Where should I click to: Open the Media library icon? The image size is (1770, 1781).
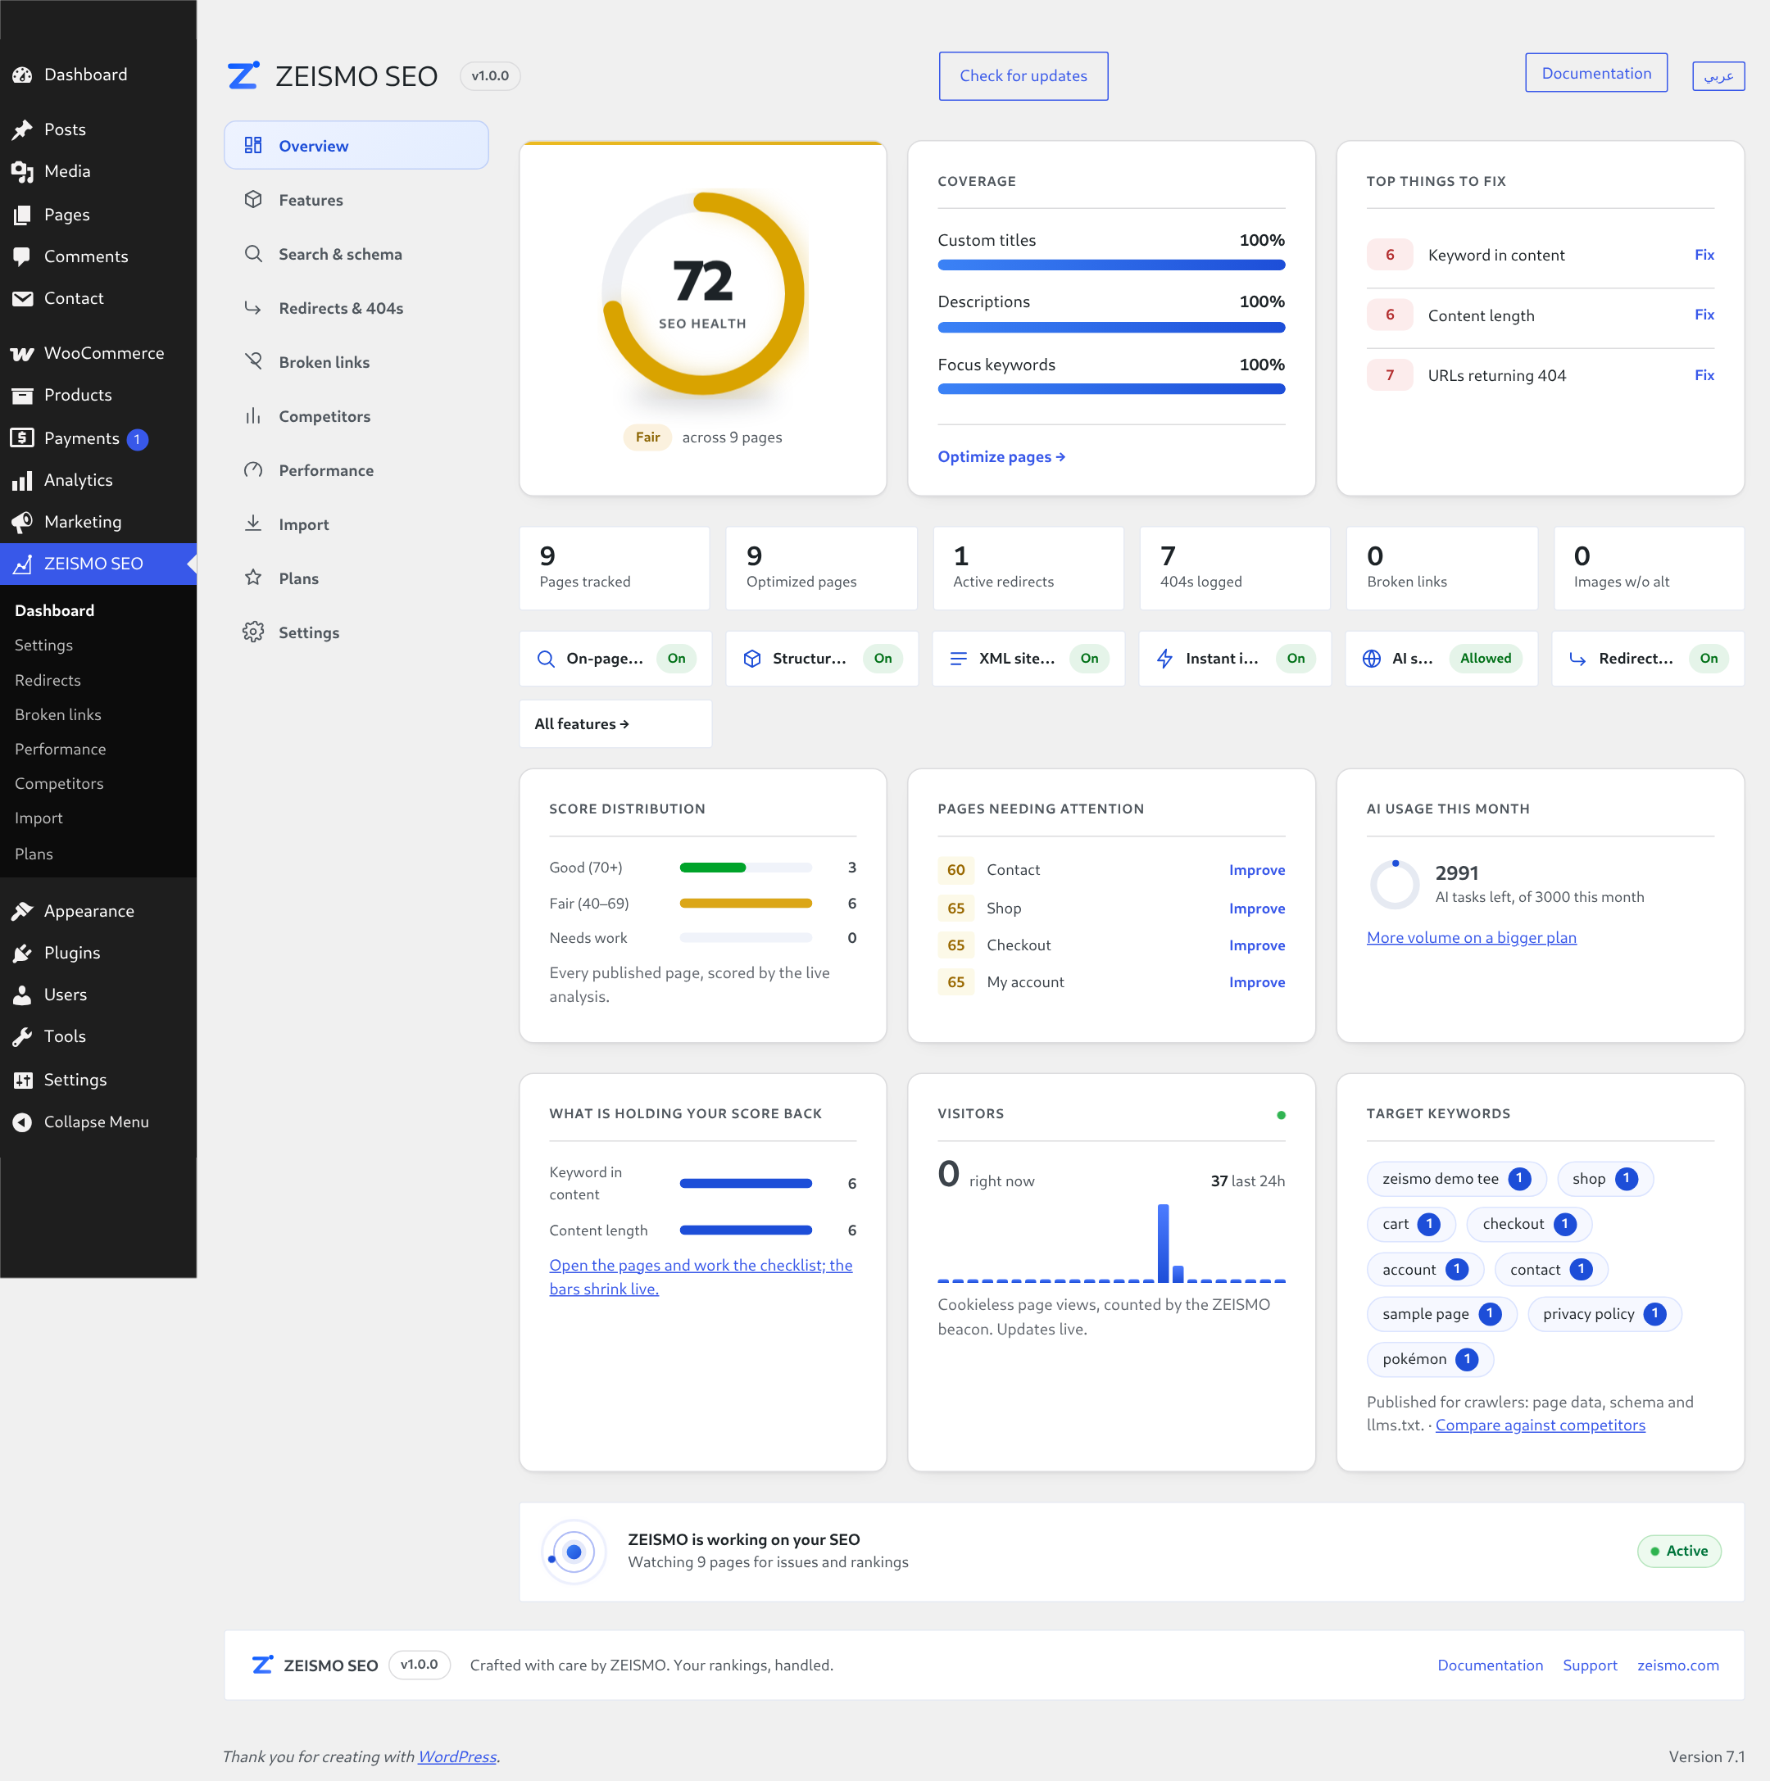22,171
